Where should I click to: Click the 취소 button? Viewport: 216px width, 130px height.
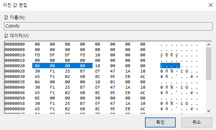196,122
